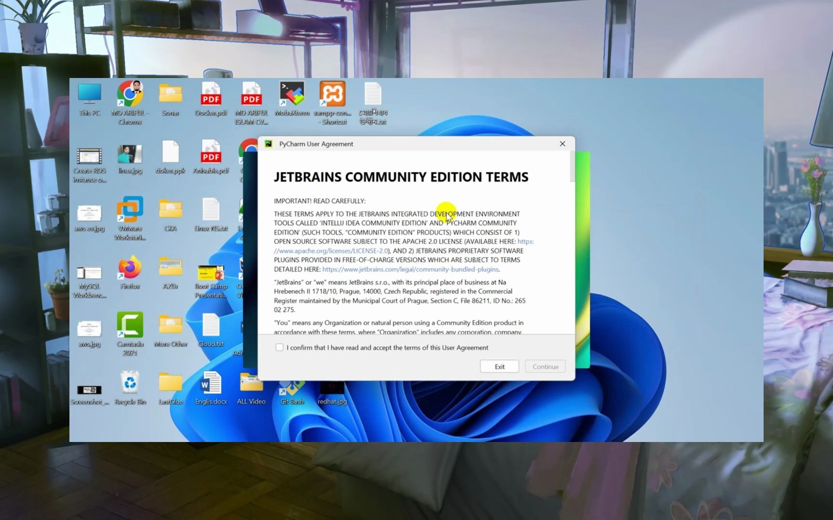Open Englis.docx Word document
This screenshot has height=520, width=833.
click(x=211, y=388)
